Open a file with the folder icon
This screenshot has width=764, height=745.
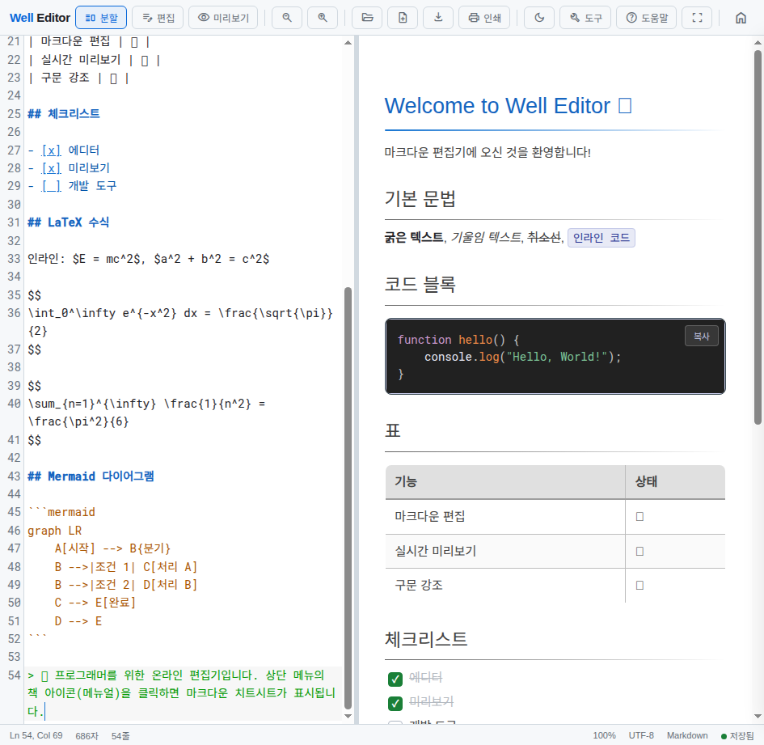tap(367, 18)
